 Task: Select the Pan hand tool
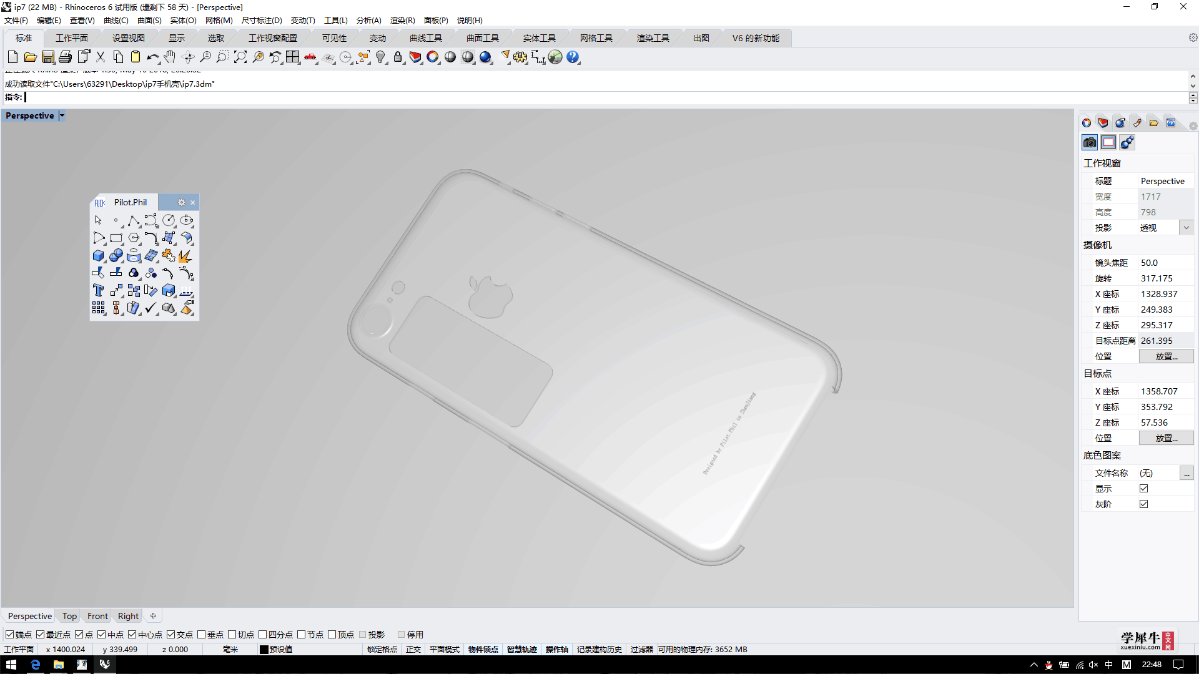coord(170,57)
